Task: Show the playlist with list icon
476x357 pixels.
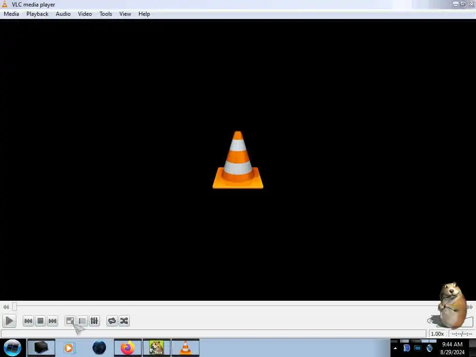Action: pyautogui.click(x=82, y=321)
